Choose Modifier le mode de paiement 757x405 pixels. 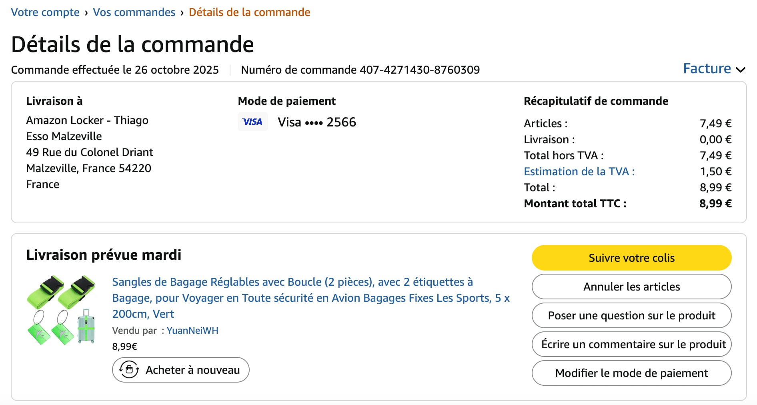[631, 373]
